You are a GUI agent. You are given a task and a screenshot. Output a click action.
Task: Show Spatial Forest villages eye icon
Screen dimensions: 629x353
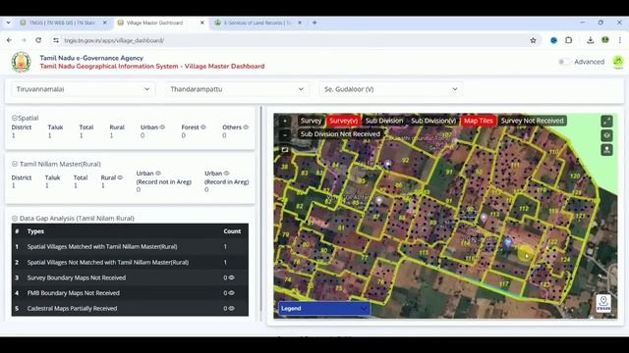pyautogui.click(x=203, y=127)
